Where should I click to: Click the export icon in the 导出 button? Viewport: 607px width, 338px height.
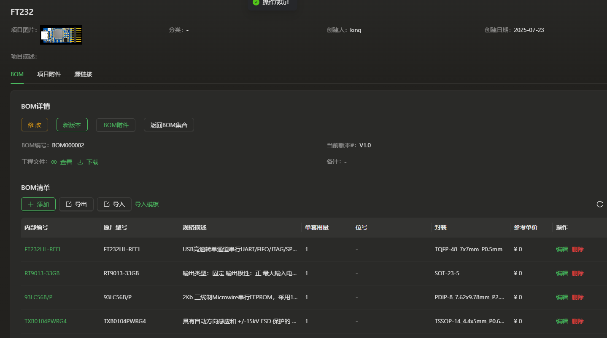tap(69, 204)
